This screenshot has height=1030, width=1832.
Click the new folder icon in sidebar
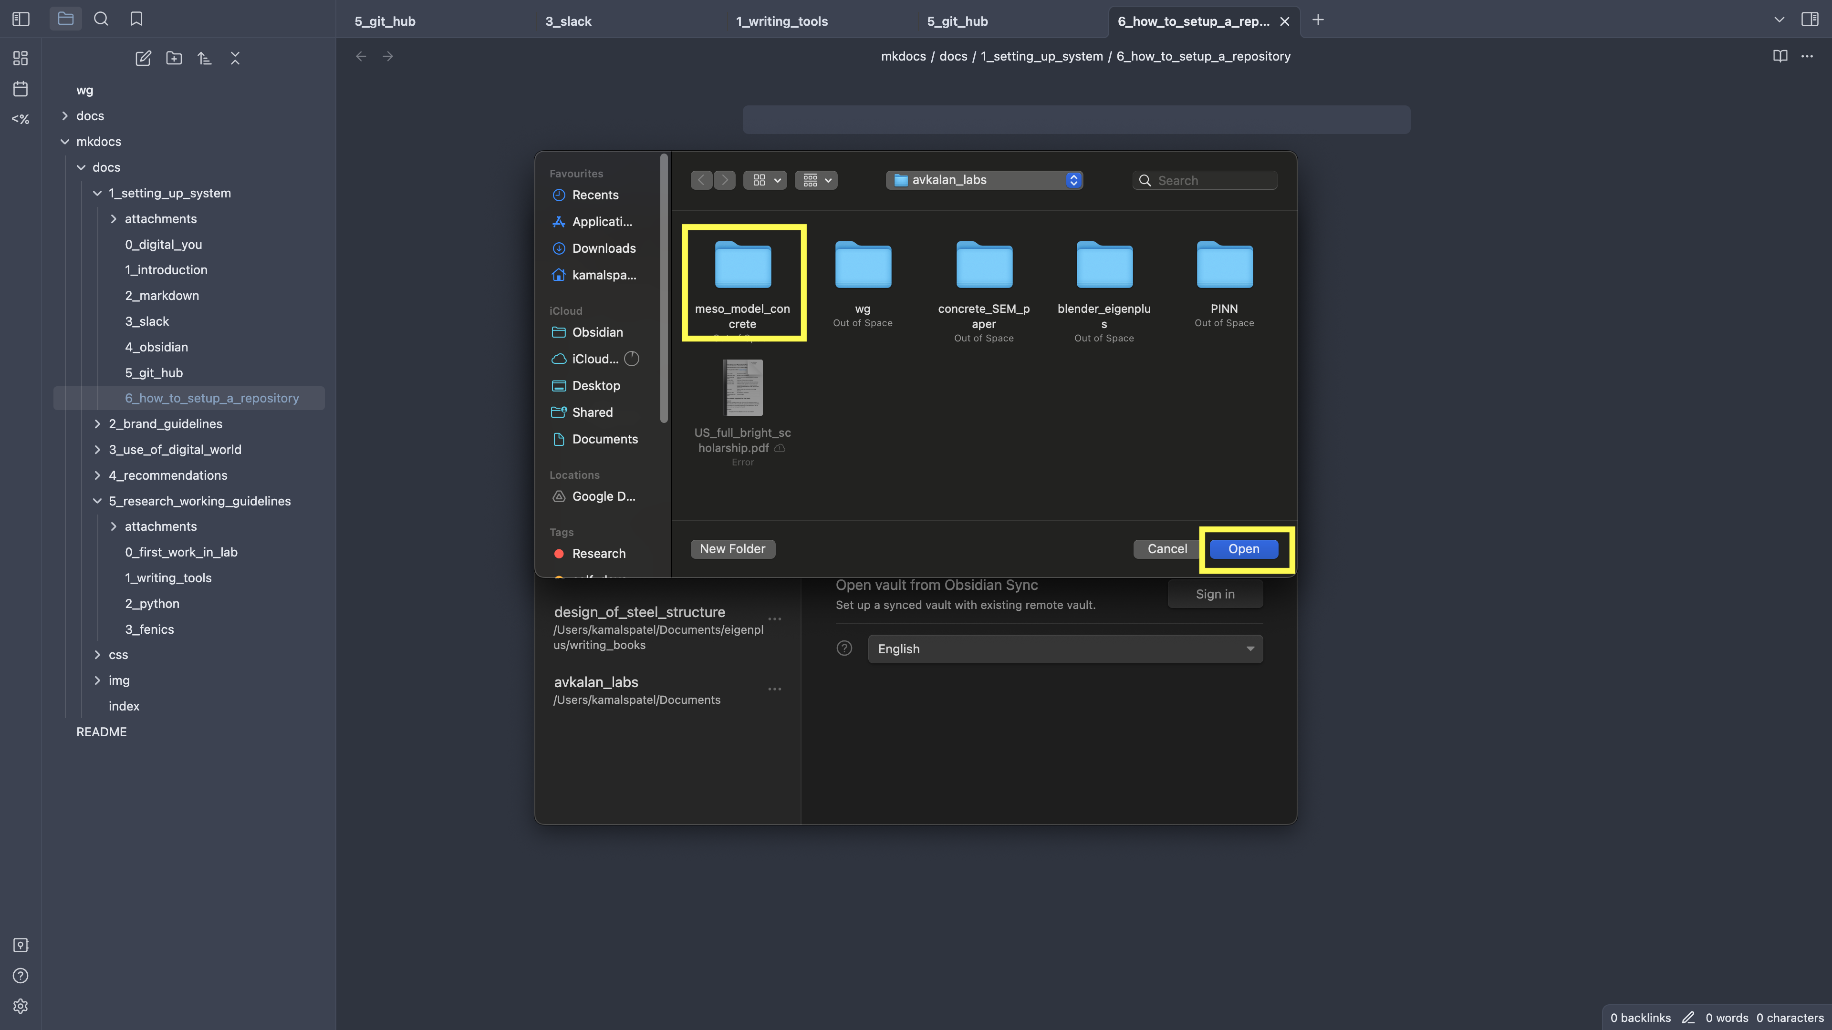(x=174, y=58)
